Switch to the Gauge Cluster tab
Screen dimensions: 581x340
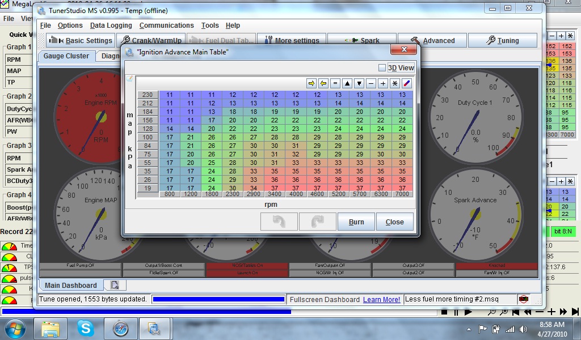(66, 56)
